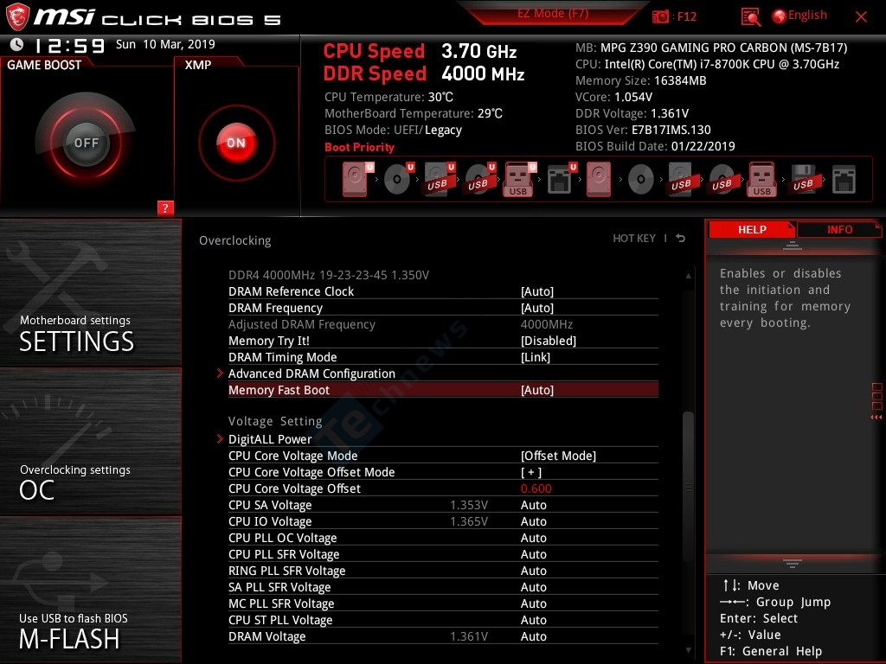The height and width of the screenshot is (664, 886).
Task: Toggle the XMP button currently ON
Action: pyautogui.click(x=235, y=143)
